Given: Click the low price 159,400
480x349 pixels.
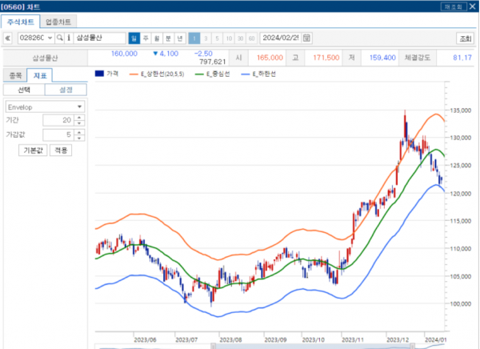Looking at the screenshot, I should [382, 58].
